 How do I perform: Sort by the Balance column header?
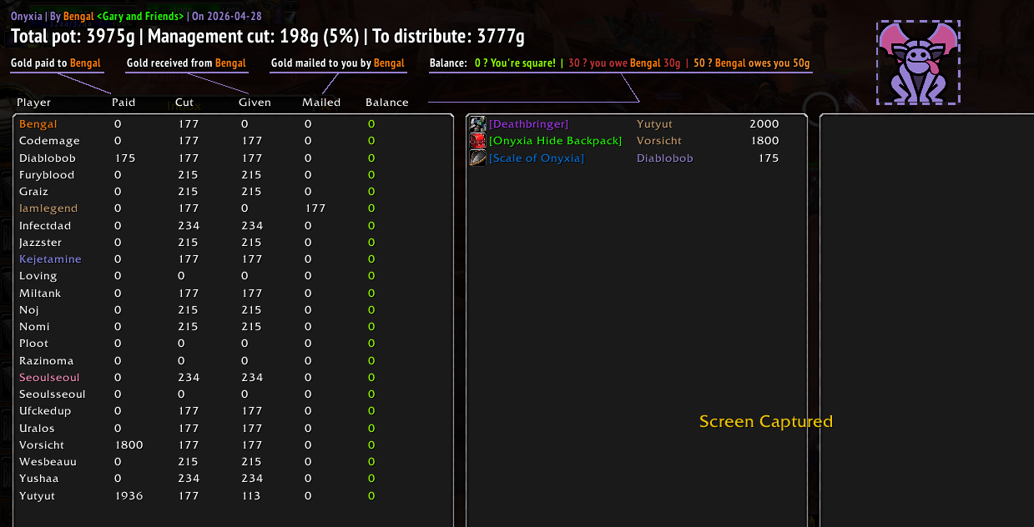tap(387, 103)
